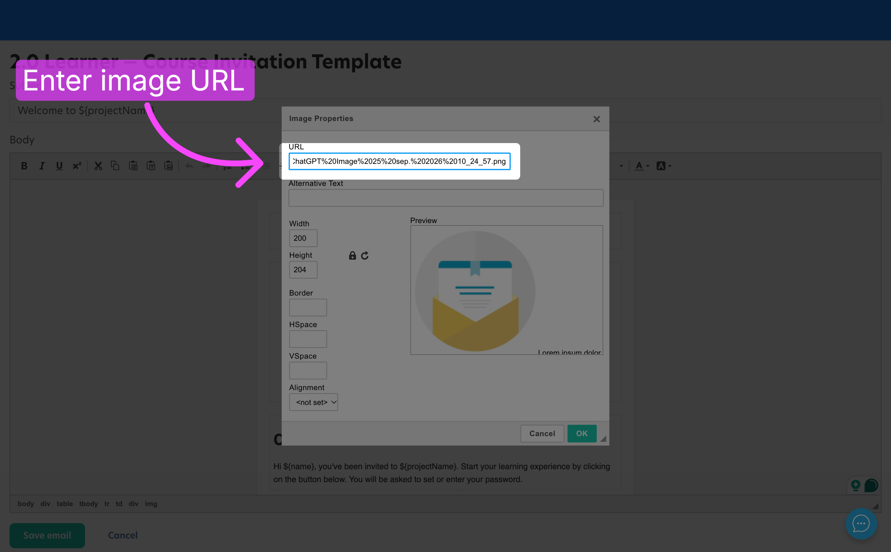Image resolution: width=891 pixels, height=552 pixels.
Task: Toggle the lock ratio icon
Action: (352, 256)
